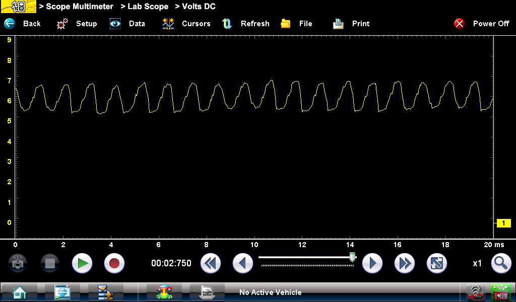Open the Setup menu
This screenshot has height=302, width=516.
point(77,24)
